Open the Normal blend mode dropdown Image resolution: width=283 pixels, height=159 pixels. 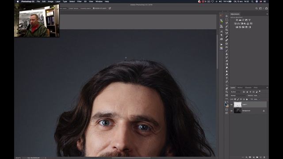239,95
